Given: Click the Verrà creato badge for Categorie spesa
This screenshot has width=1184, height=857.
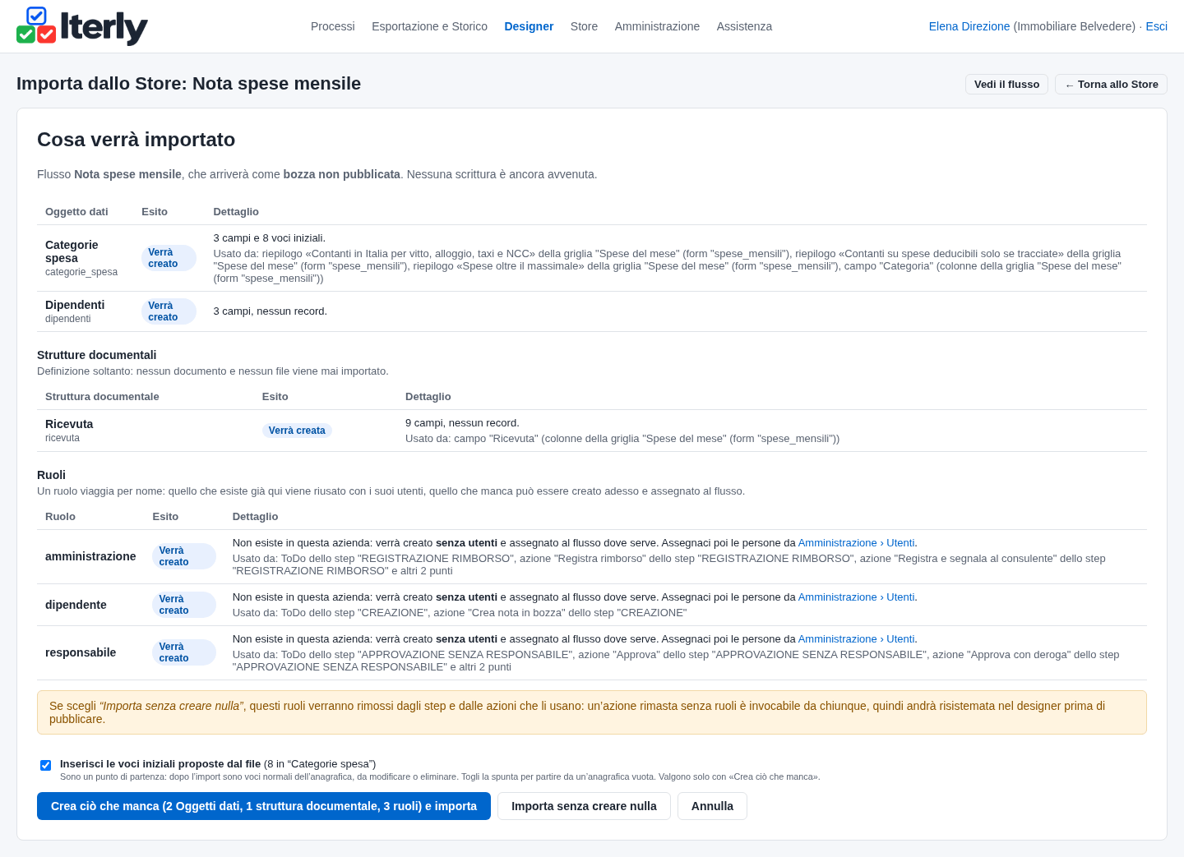Looking at the screenshot, I should tap(169, 258).
